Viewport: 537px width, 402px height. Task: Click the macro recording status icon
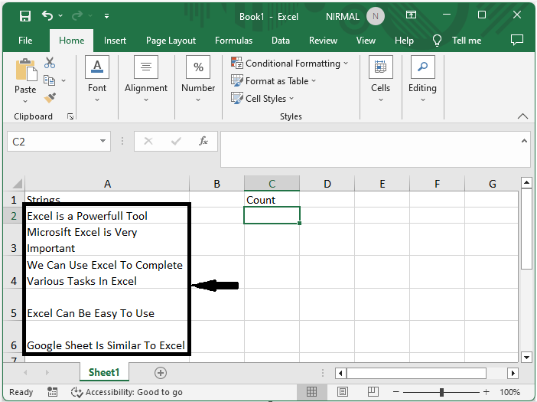(x=52, y=392)
